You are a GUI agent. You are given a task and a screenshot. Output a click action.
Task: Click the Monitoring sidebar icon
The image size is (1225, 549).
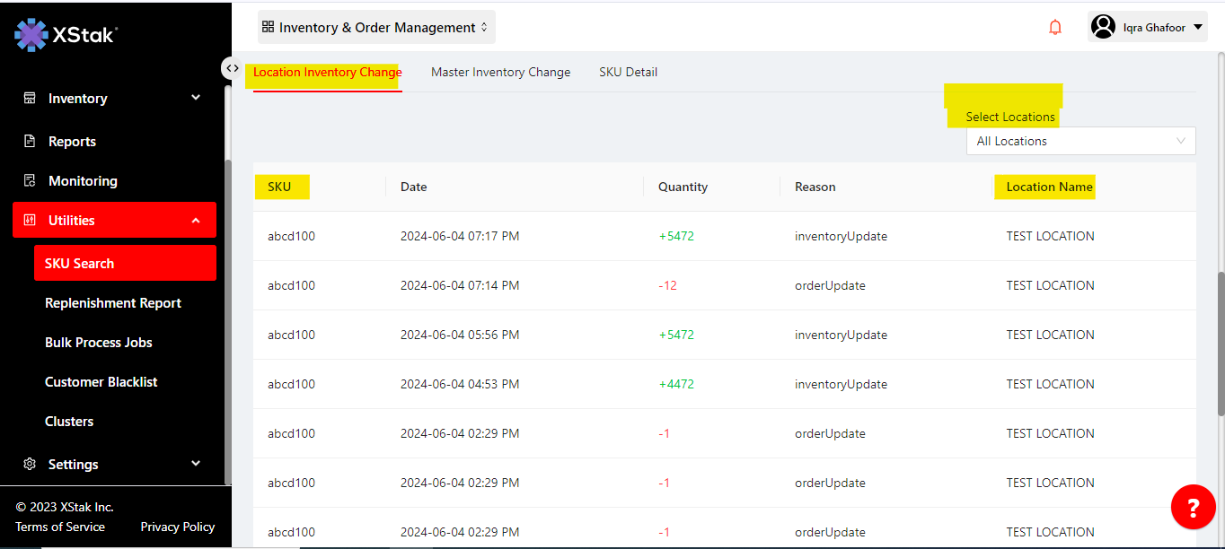tap(30, 180)
